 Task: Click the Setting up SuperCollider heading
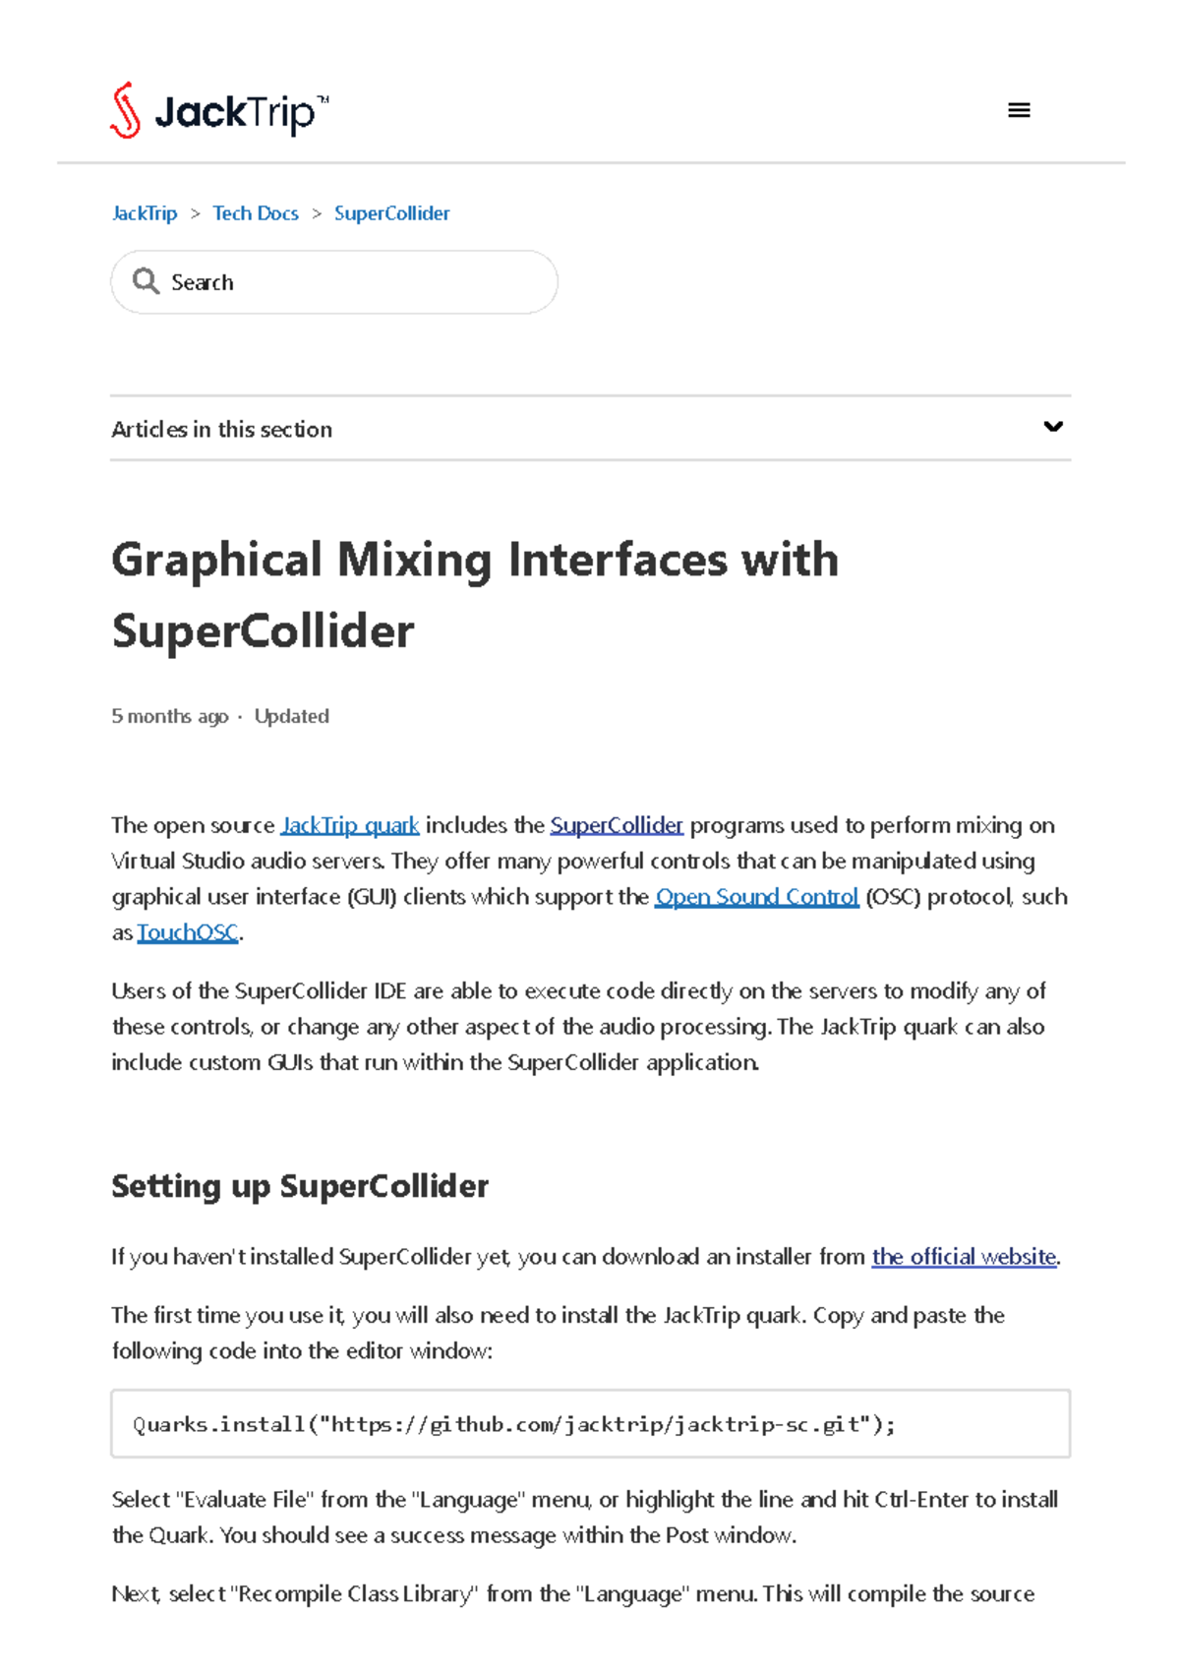pos(300,1186)
